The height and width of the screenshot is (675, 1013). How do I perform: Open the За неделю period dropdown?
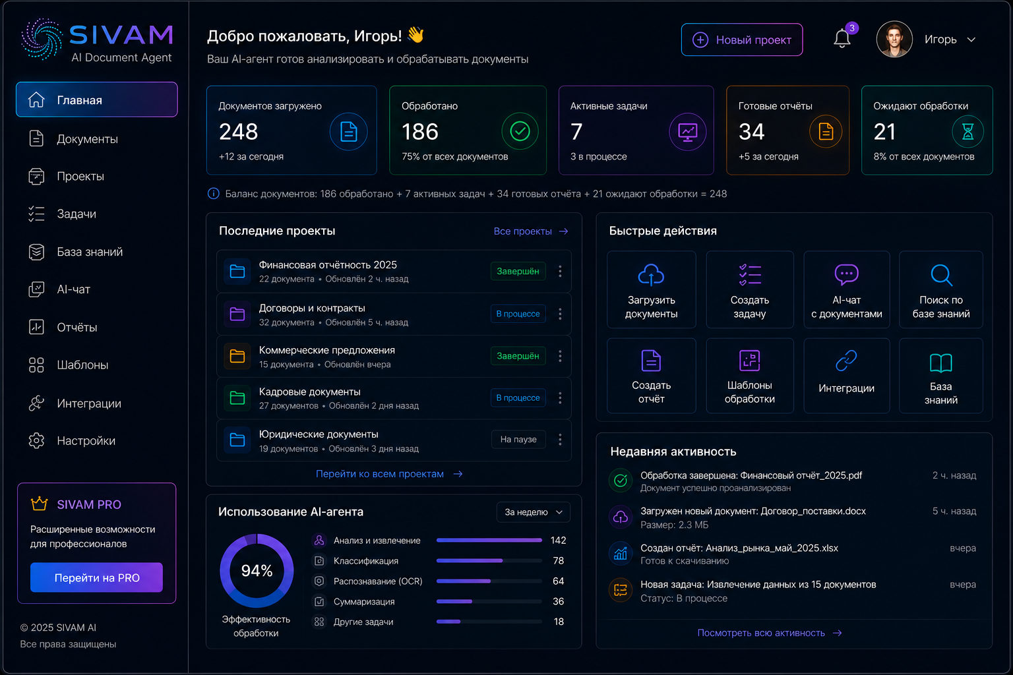pyautogui.click(x=533, y=512)
